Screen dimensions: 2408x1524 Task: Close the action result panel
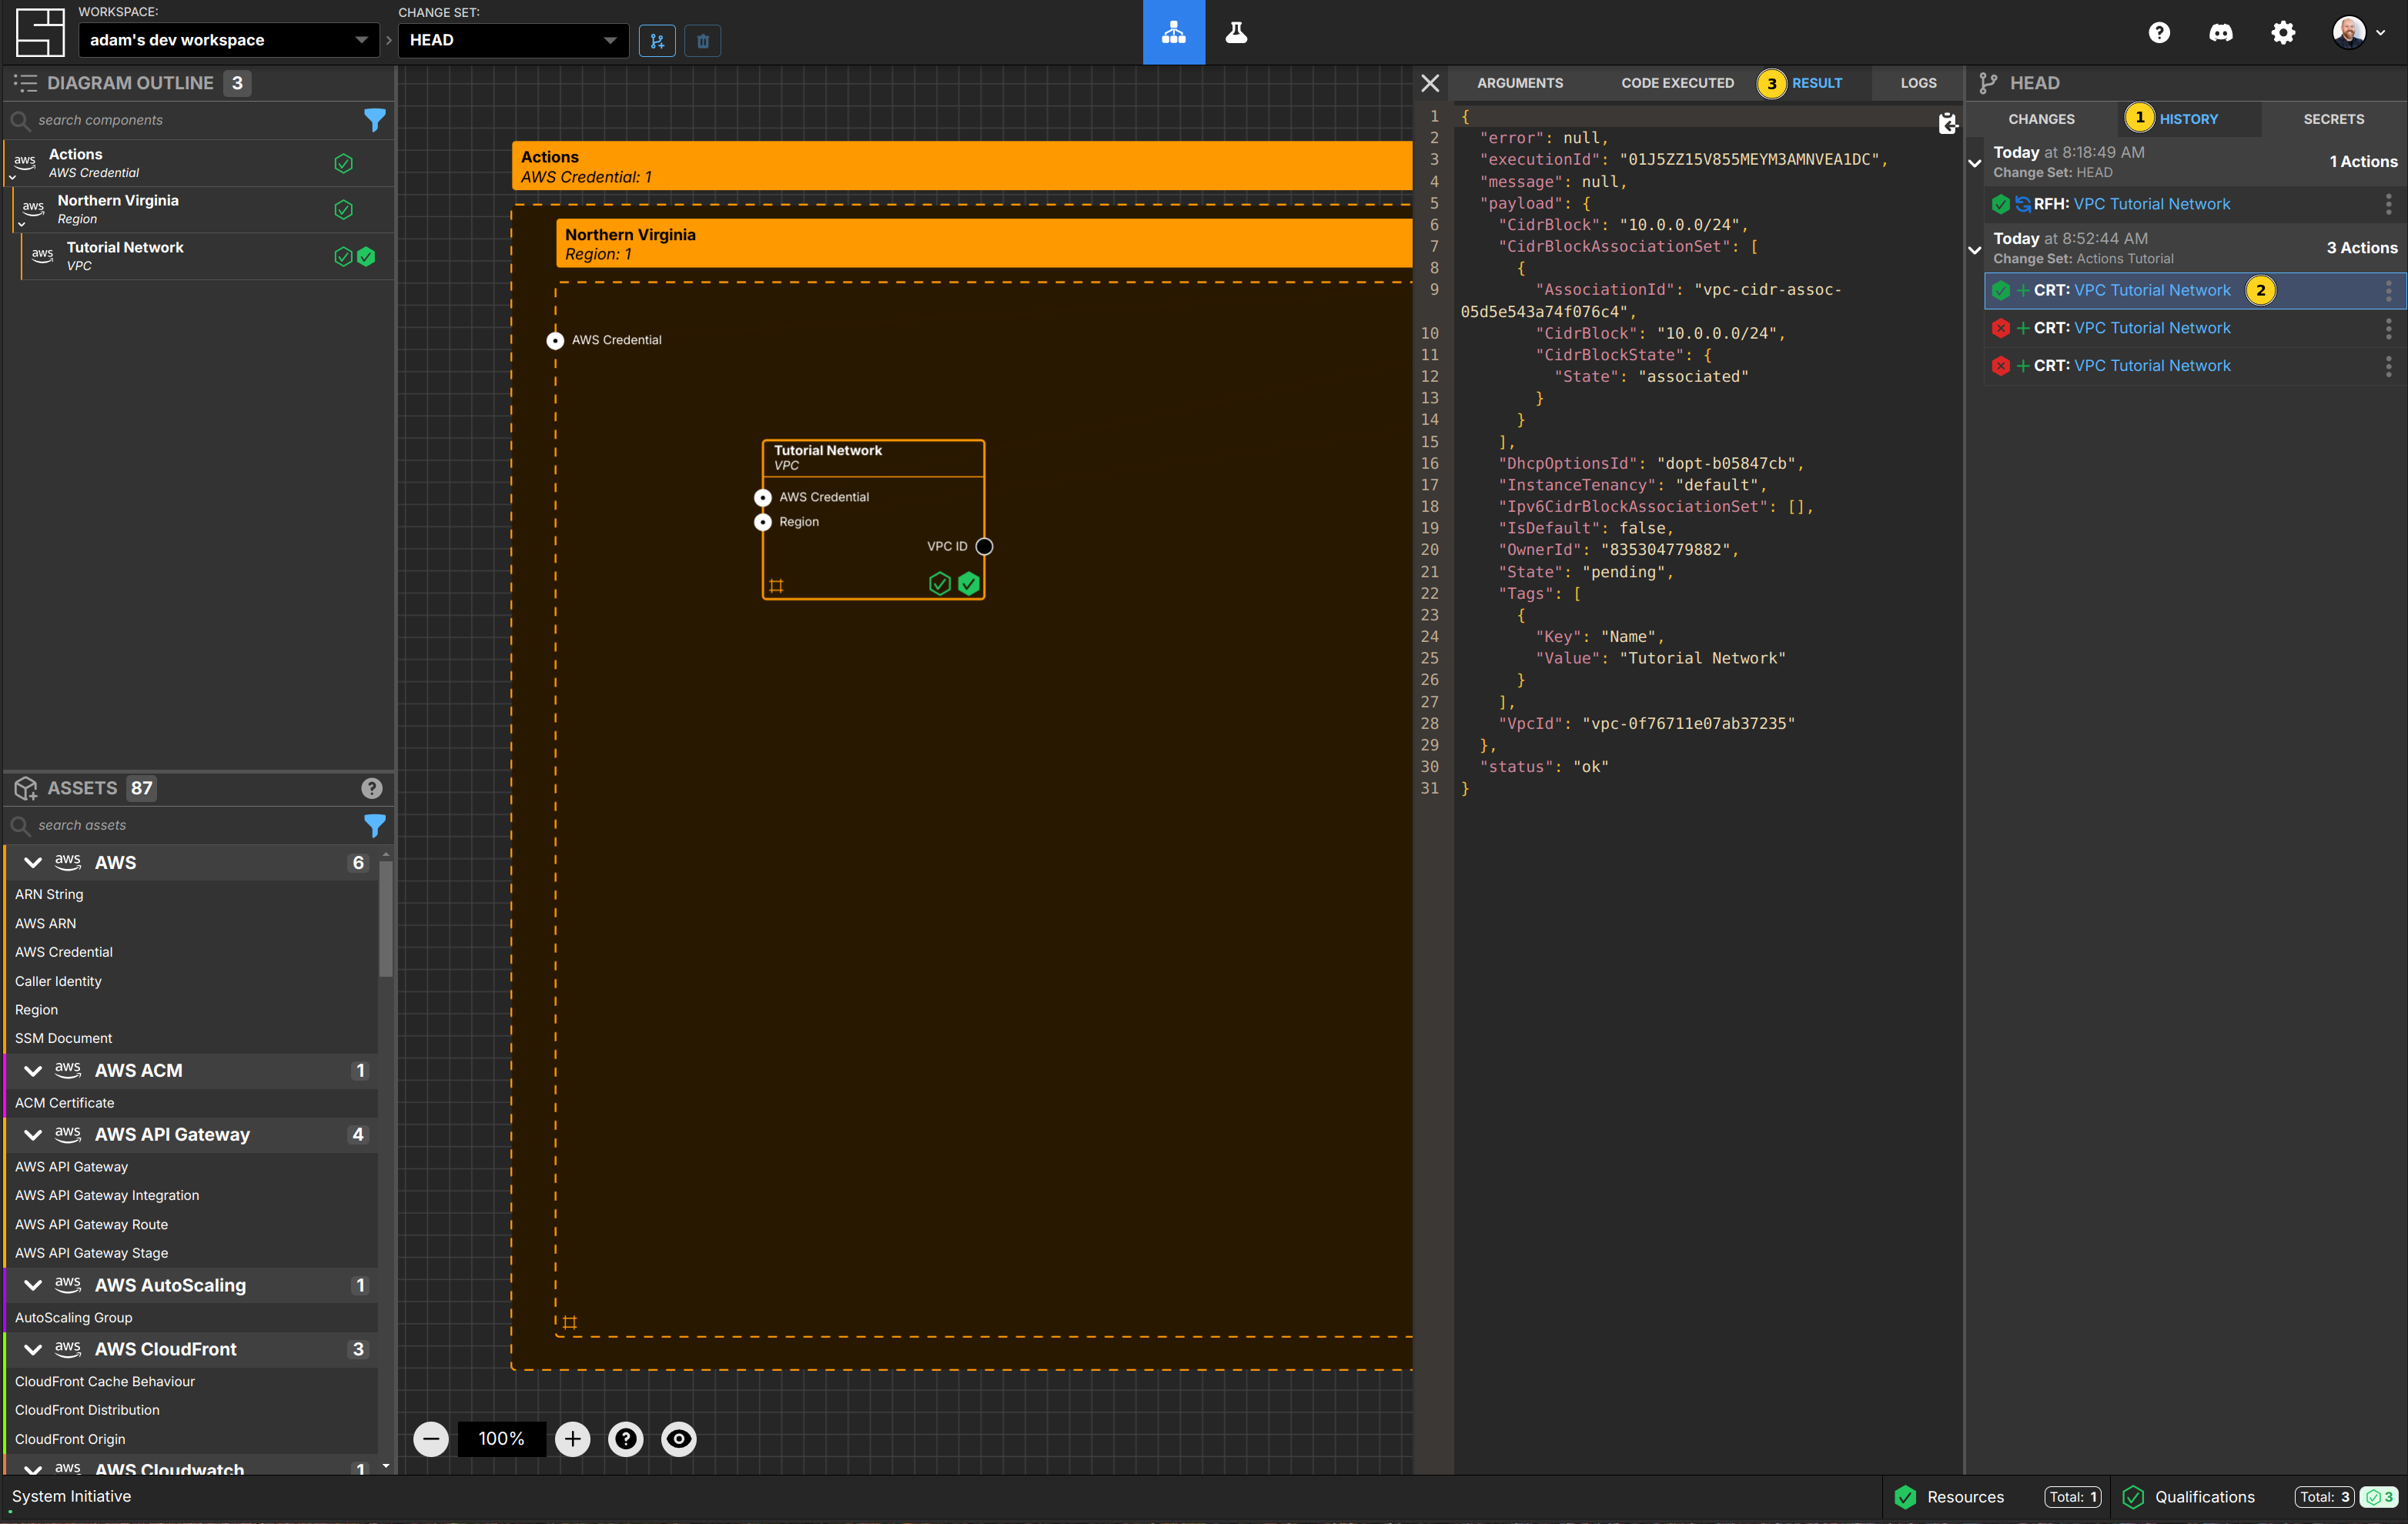tap(1430, 83)
